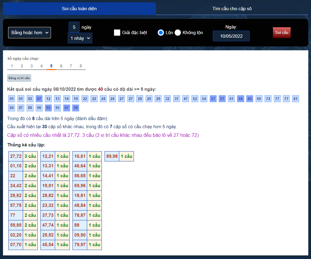
Task: Click number box 28
Action: [140, 99]
